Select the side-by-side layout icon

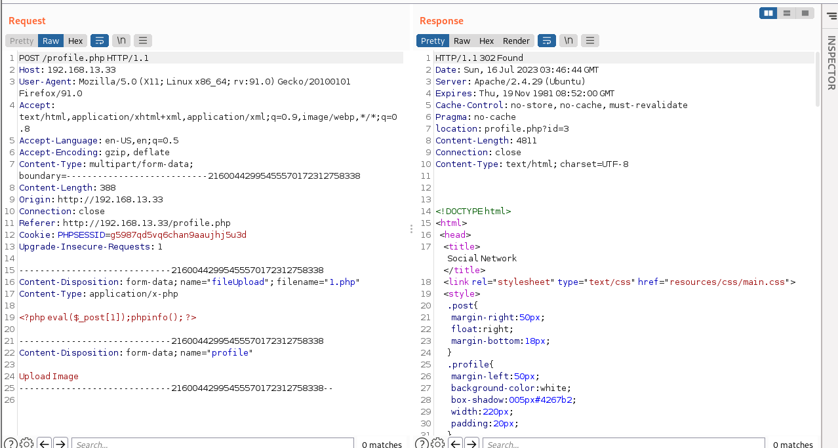click(768, 12)
